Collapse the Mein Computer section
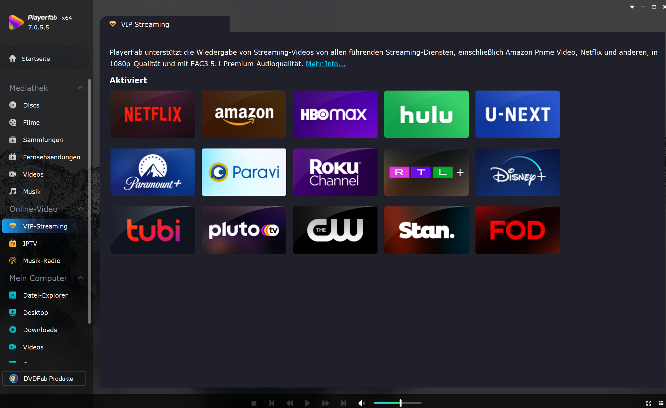666x408 pixels. point(81,278)
